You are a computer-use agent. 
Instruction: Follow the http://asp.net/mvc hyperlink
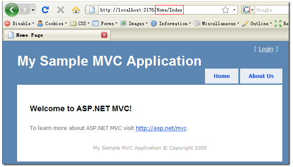click(161, 128)
